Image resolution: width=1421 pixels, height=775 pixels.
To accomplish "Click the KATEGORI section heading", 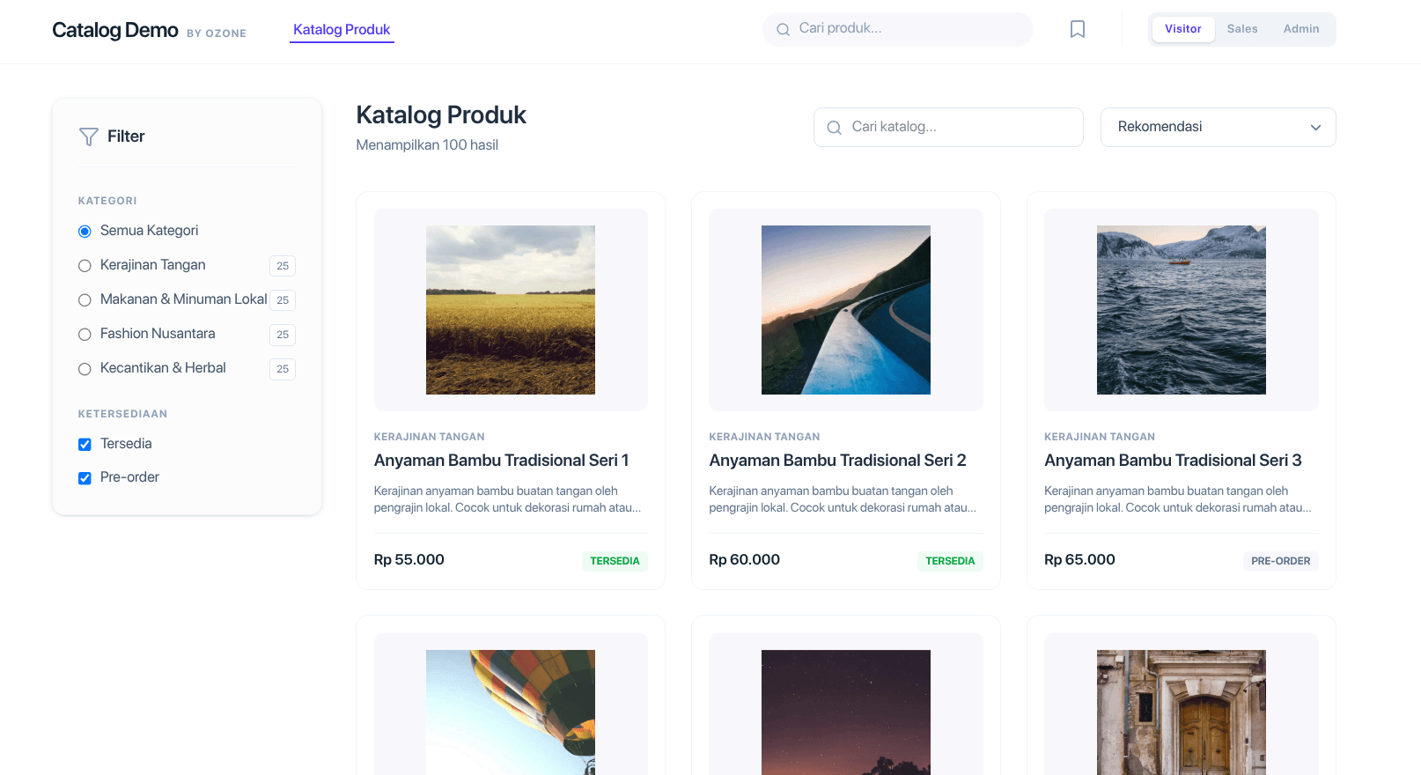I will pyautogui.click(x=107, y=201).
